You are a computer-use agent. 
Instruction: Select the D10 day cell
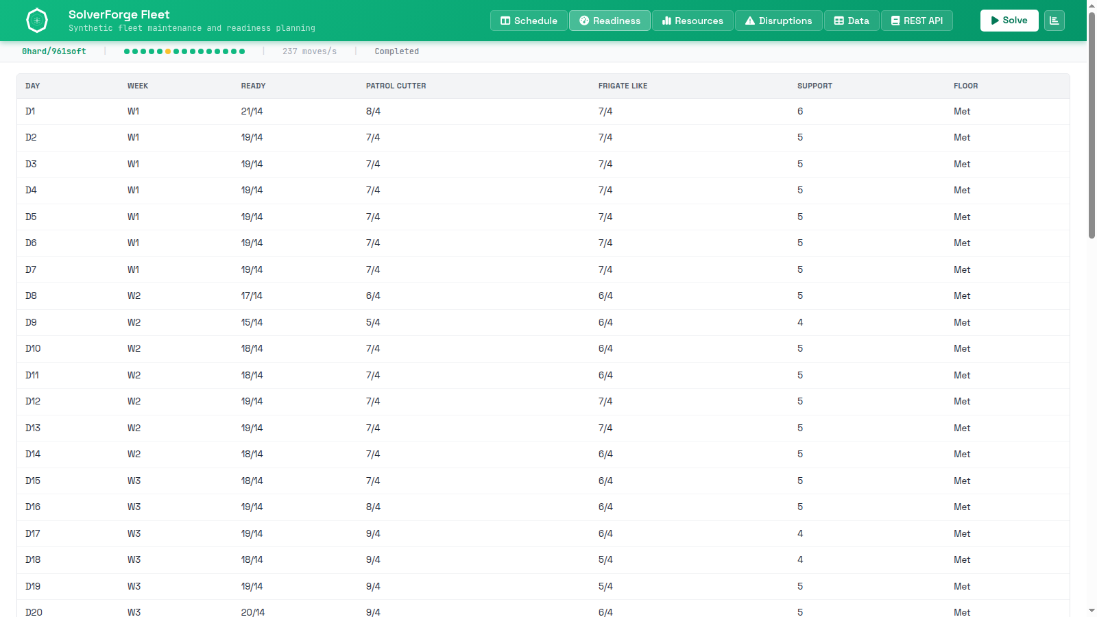pyautogui.click(x=33, y=348)
